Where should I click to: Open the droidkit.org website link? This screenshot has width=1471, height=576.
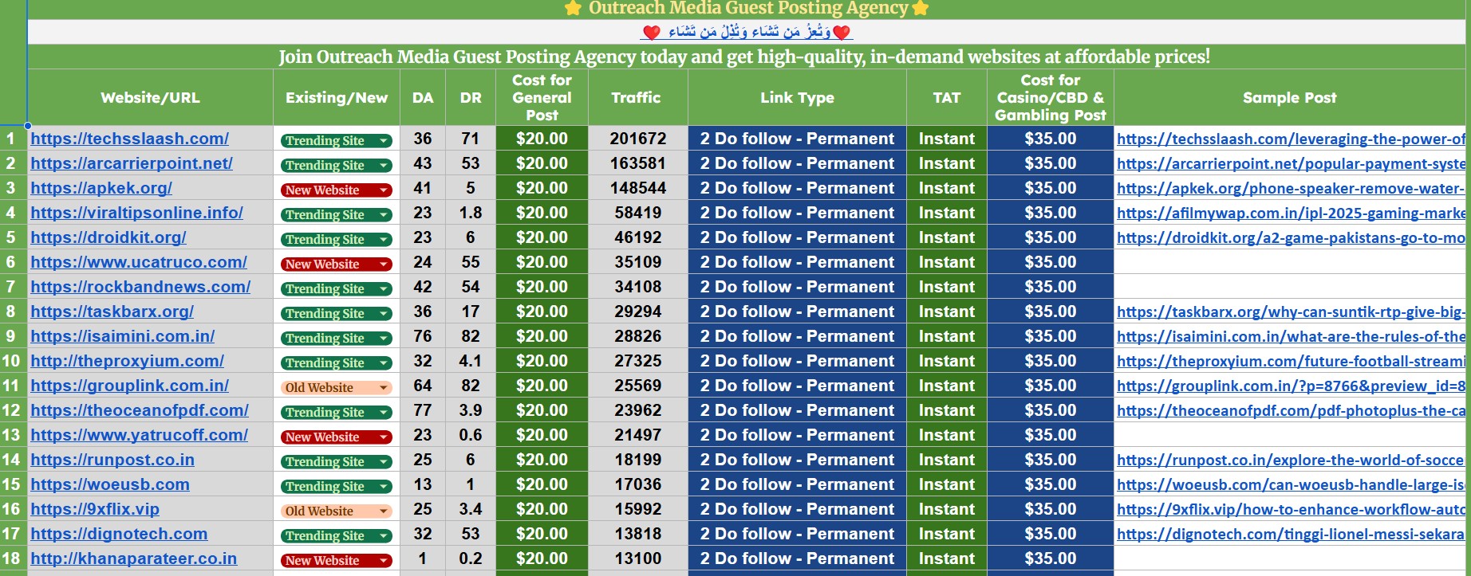[108, 237]
